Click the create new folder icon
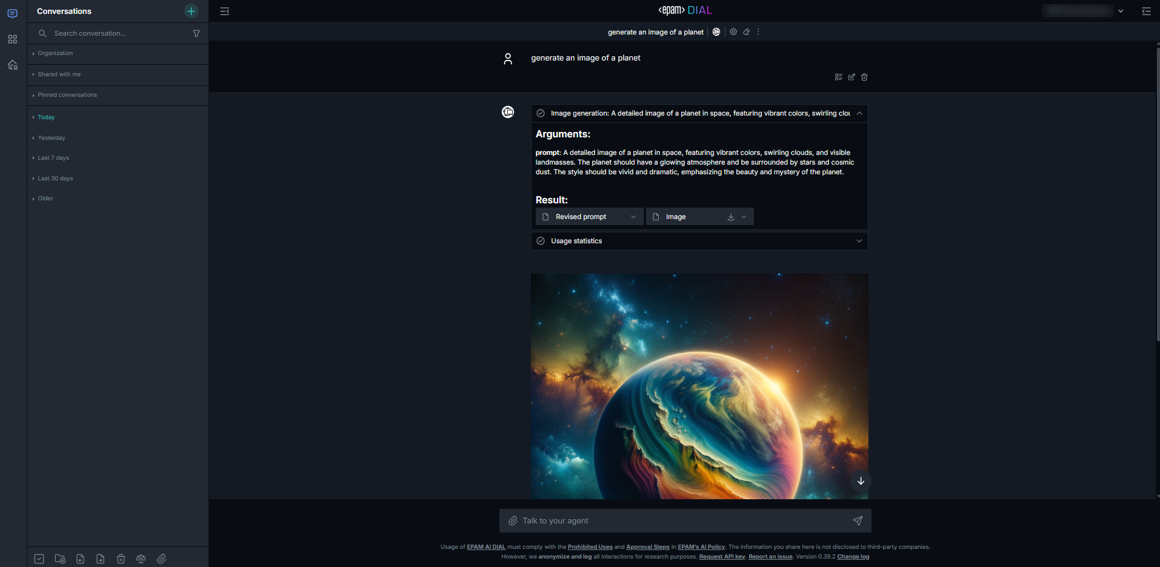Image resolution: width=1160 pixels, height=567 pixels. tap(60, 559)
